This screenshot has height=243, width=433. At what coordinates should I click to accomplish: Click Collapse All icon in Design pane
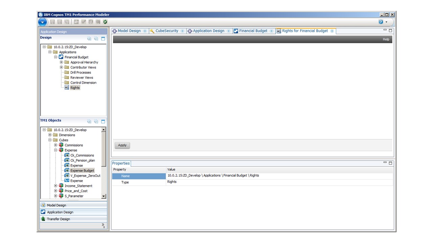coord(96,38)
